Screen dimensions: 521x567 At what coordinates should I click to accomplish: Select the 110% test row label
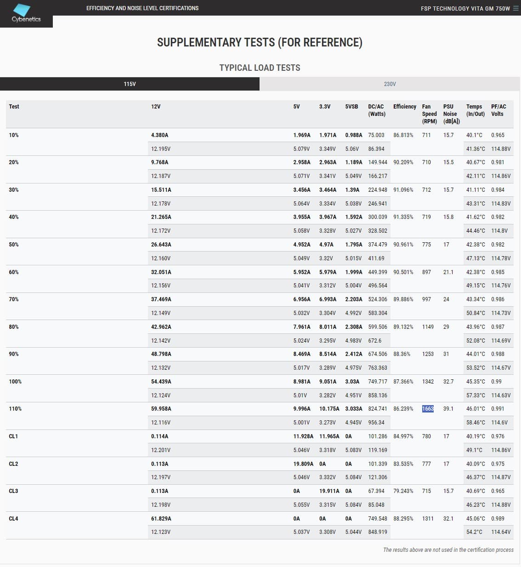[x=15, y=409]
